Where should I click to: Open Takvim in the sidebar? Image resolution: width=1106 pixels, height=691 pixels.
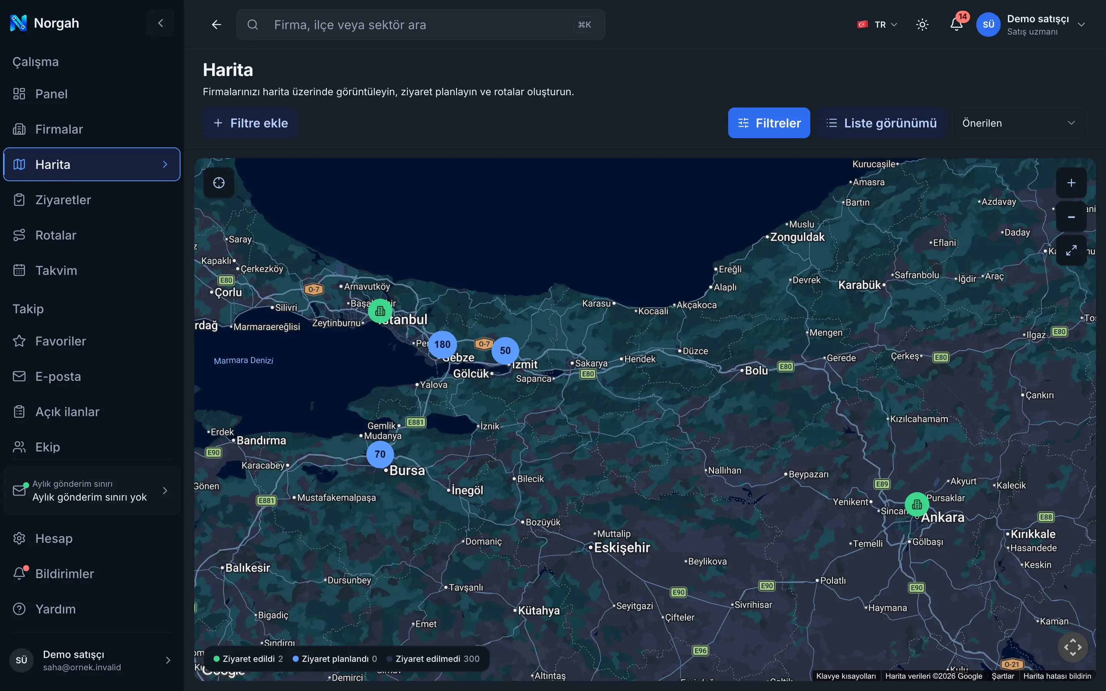(92, 271)
